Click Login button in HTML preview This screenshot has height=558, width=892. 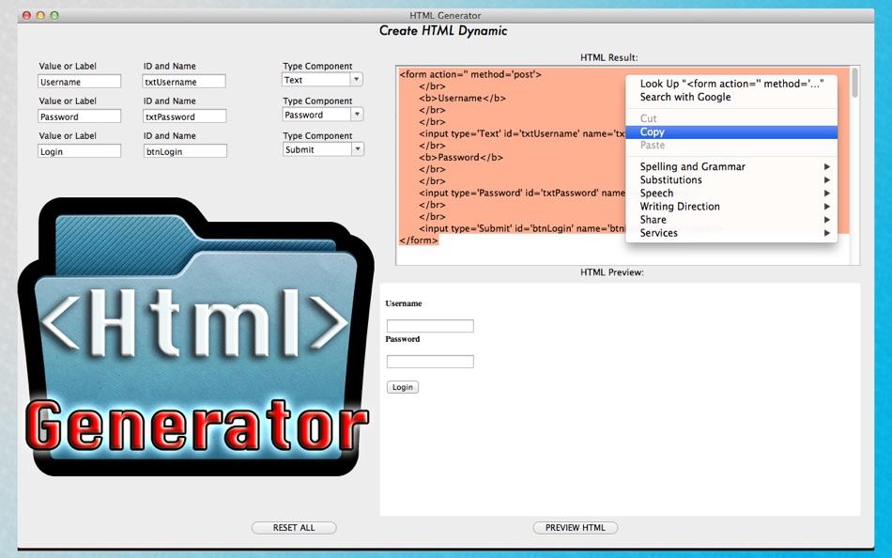pyautogui.click(x=403, y=387)
